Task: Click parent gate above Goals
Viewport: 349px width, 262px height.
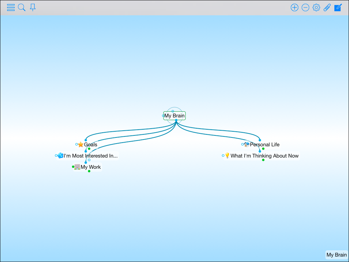Action: [86, 140]
